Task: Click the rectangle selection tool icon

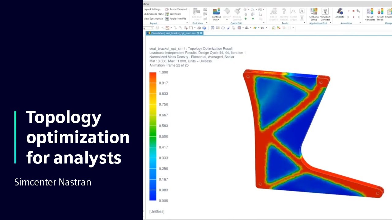Action: (191, 28)
